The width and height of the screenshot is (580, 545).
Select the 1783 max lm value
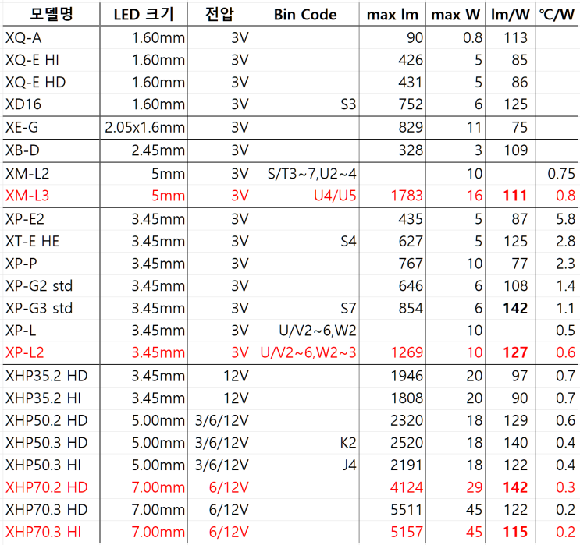[407, 196]
